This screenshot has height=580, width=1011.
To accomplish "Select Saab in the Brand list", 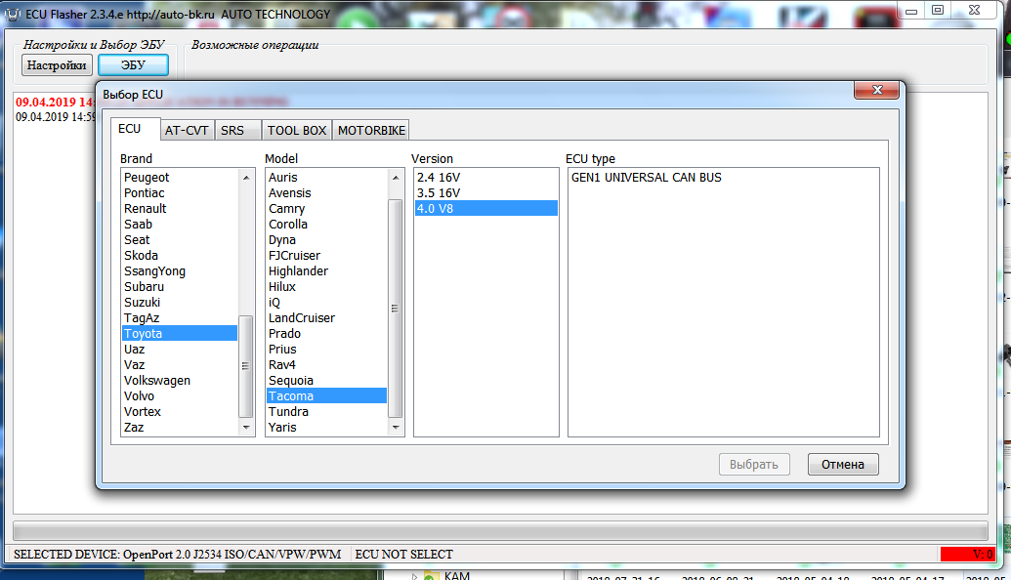I will click(180, 225).
